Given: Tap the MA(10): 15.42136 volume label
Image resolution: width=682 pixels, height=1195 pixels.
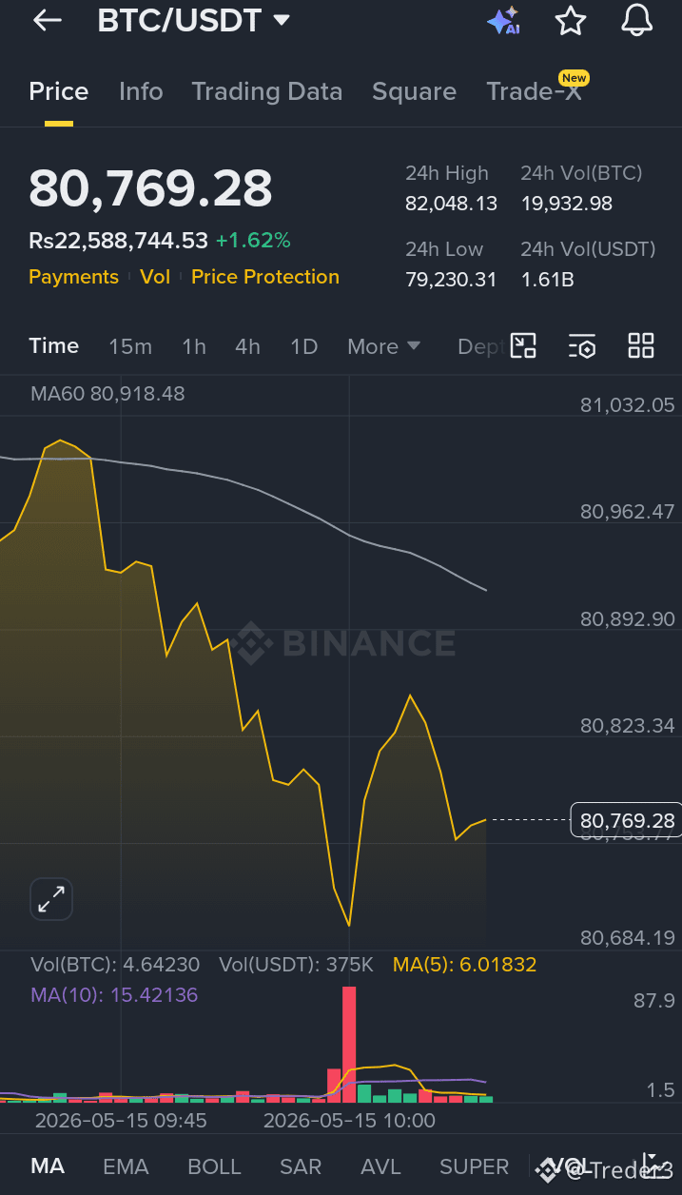Looking at the screenshot, I should click(x=114, y=995).
